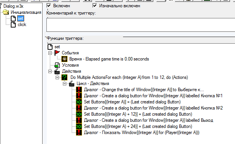Click red icon of 'labelled Выход' action
Viewport: 235px width, 144px height.
pos(79,120)
